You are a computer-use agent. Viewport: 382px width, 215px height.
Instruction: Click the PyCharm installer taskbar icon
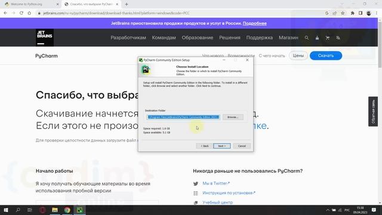coord(79,210)
